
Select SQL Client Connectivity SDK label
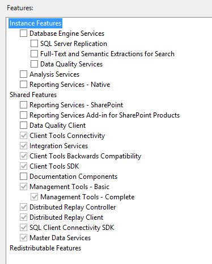72,228
